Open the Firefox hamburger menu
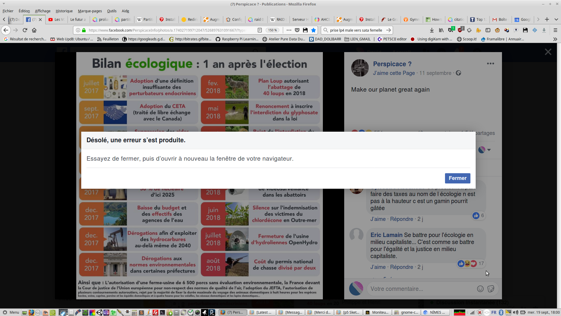The width and height of the screenshot is (561, 316). (555, 30)
